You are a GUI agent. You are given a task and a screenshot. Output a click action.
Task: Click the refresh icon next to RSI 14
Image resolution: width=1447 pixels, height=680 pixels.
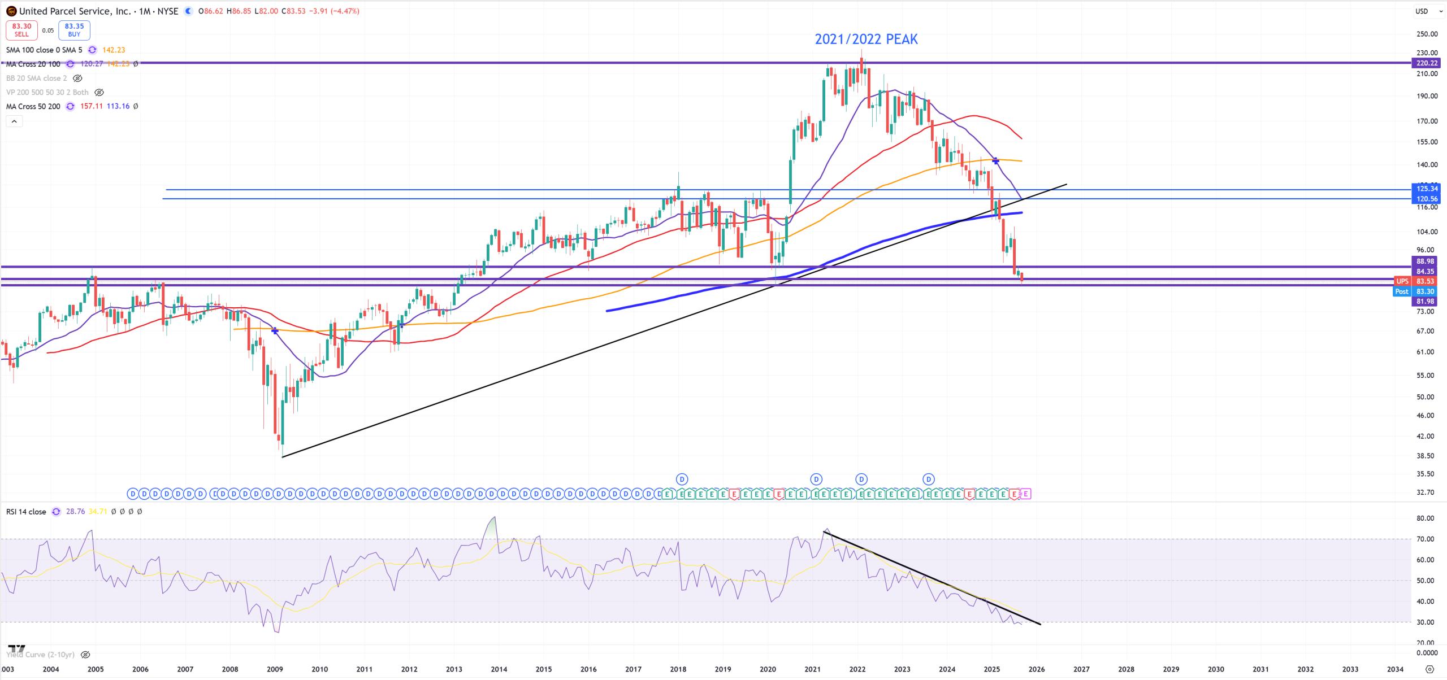56,512
